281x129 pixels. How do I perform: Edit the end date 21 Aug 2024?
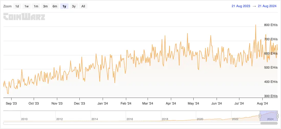coord(267,6)
